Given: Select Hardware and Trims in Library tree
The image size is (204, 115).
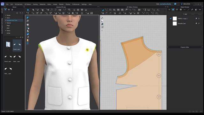Looking at the screenshot, I should coord(12,20).
